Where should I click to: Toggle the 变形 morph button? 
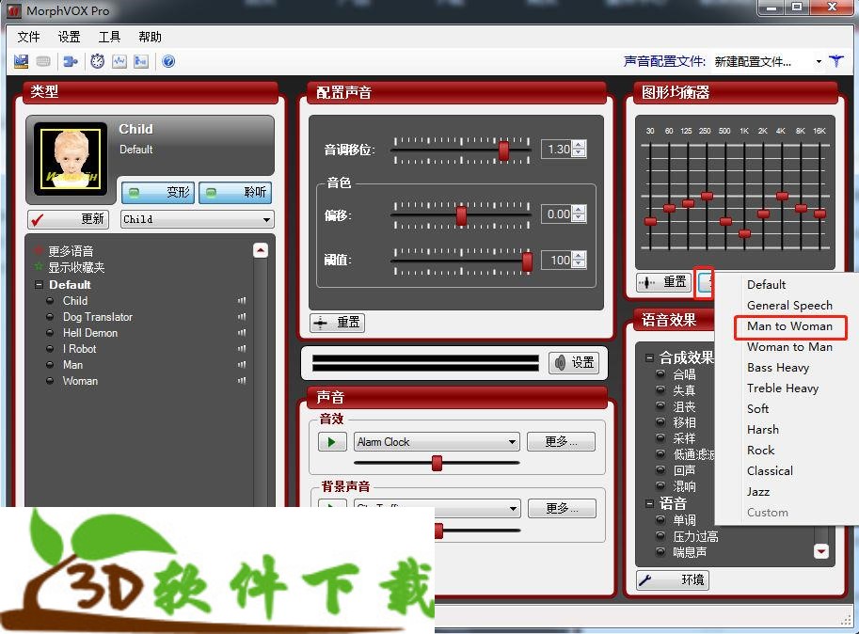click(158, 193)
